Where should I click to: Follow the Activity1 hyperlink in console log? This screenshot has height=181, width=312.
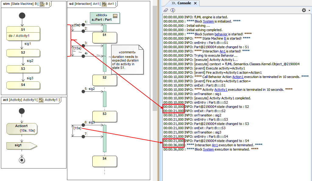tap(221, 90)
